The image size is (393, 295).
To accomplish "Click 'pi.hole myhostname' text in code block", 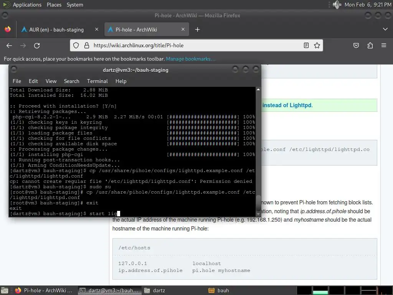I will pos(221,271).
